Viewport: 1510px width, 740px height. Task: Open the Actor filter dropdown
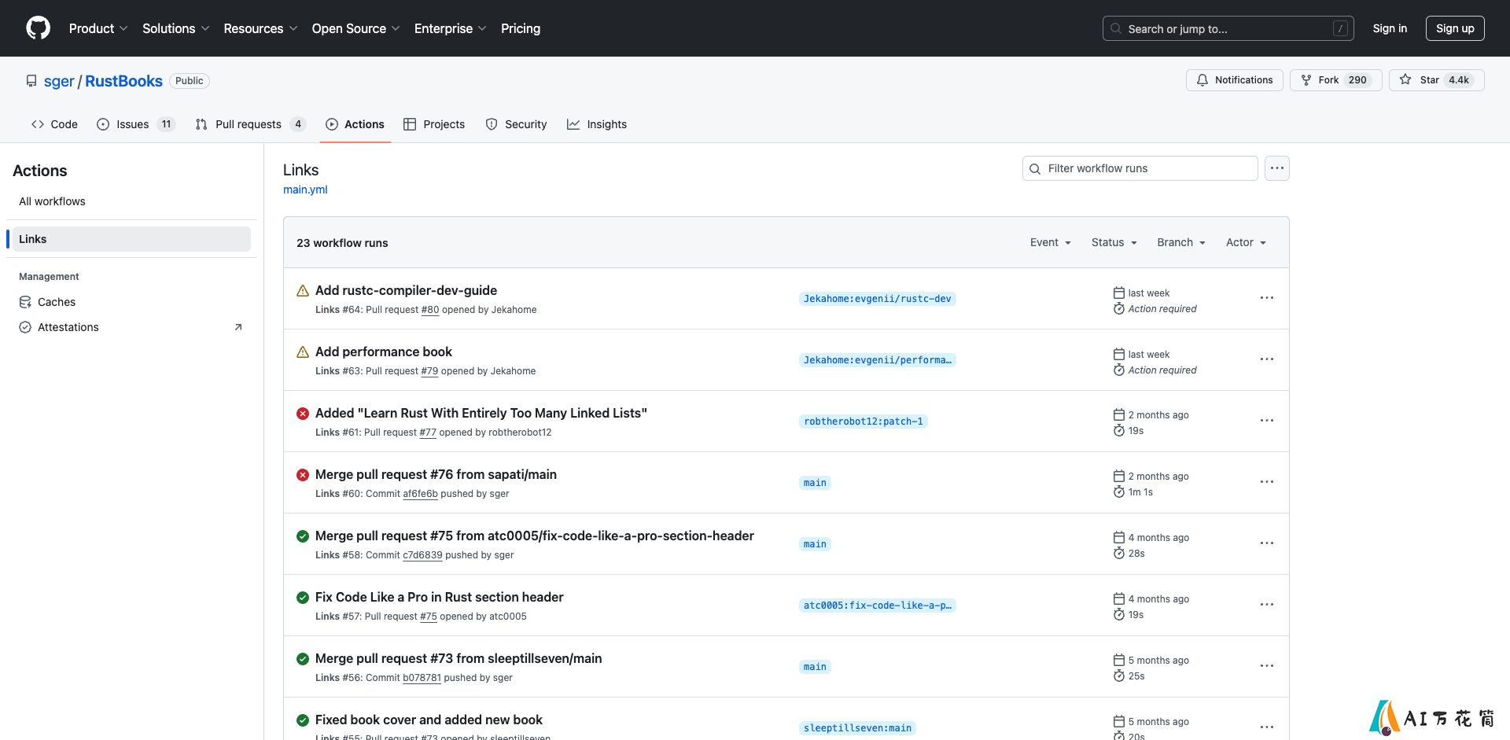[1247, 242]
